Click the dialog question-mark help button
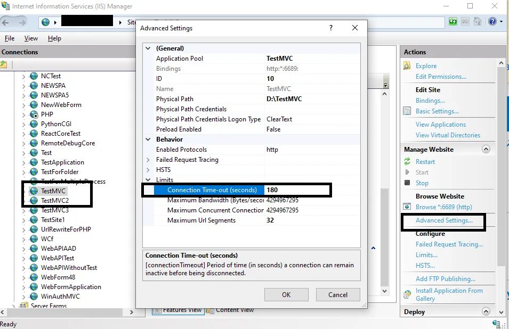The image size is (509, 329). click(331, 28)
